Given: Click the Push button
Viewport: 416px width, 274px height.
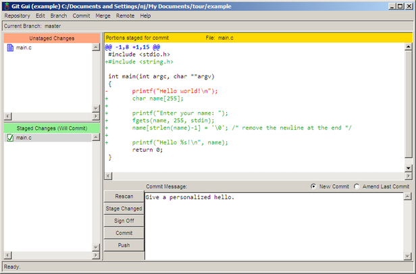Looking at the screenshot, I should pyautogui.click(x=124, y=245).
